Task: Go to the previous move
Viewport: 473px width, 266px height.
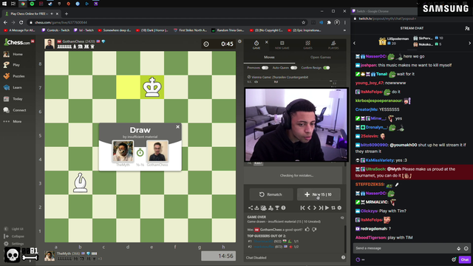Action: [x=309, y=208]
